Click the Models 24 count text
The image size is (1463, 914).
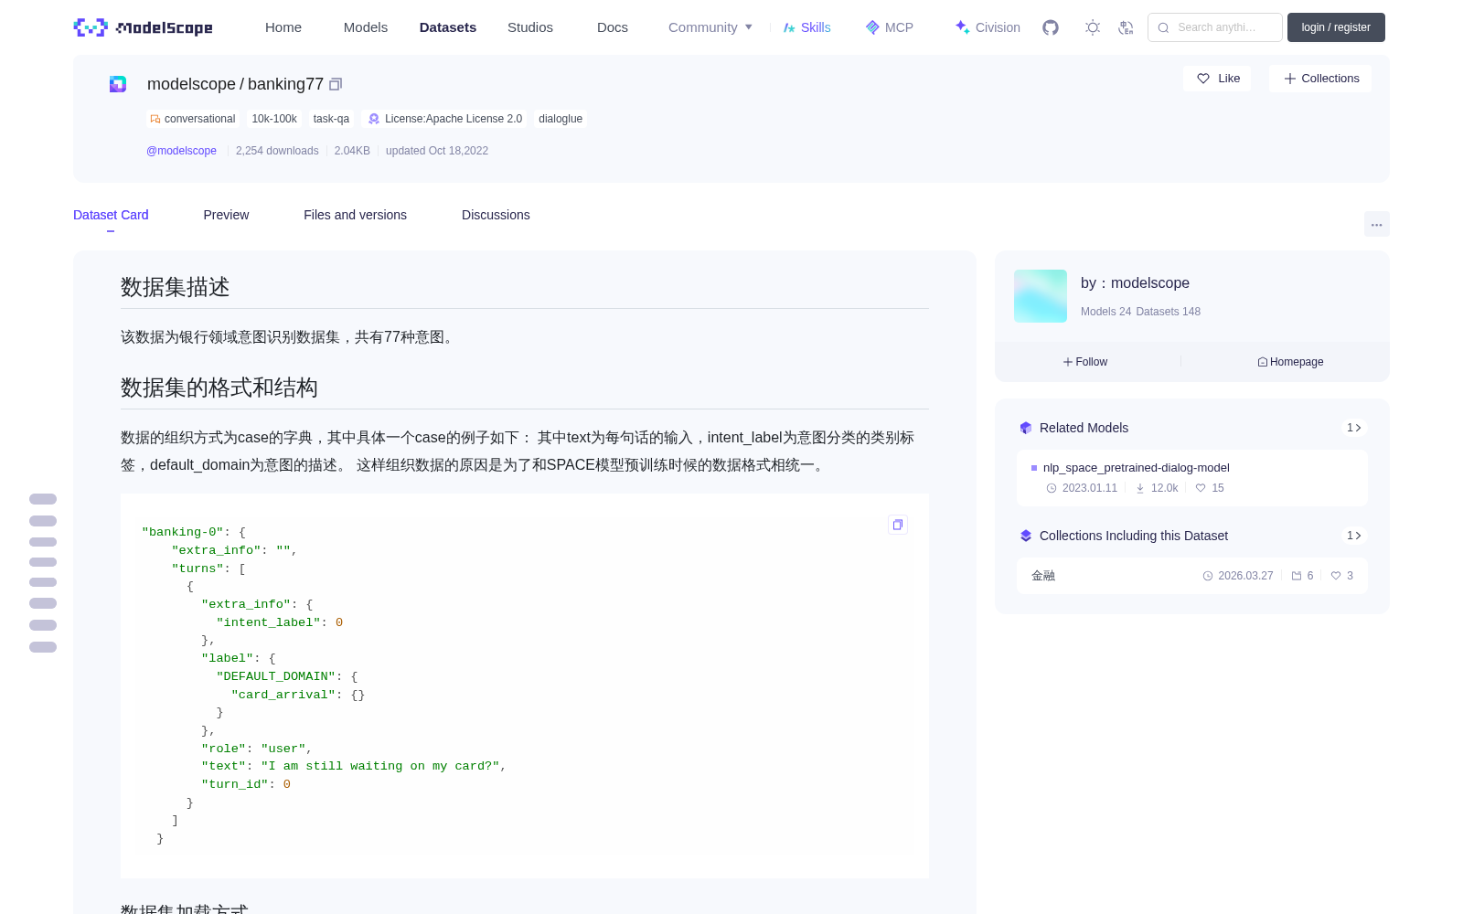click(1105, 312)
